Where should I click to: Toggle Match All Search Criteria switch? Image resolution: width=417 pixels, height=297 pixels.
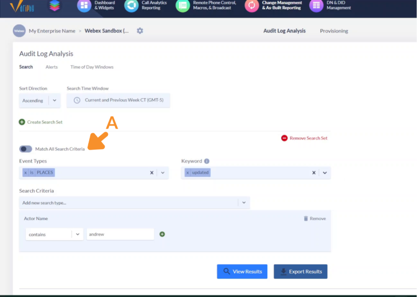pyautogui.click(x=25, y=149)
